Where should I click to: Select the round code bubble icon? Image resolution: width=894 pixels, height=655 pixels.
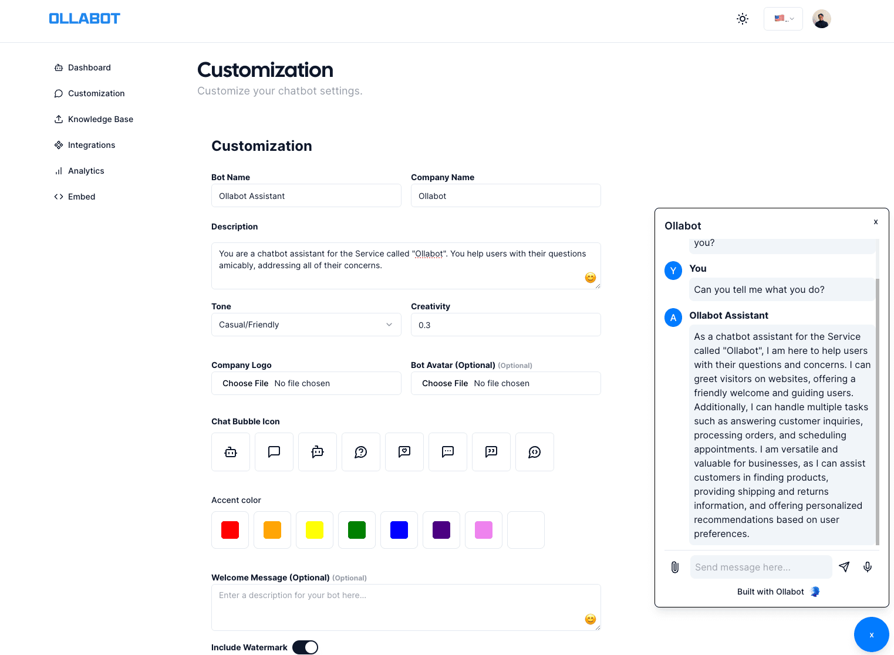click(535, 452)
